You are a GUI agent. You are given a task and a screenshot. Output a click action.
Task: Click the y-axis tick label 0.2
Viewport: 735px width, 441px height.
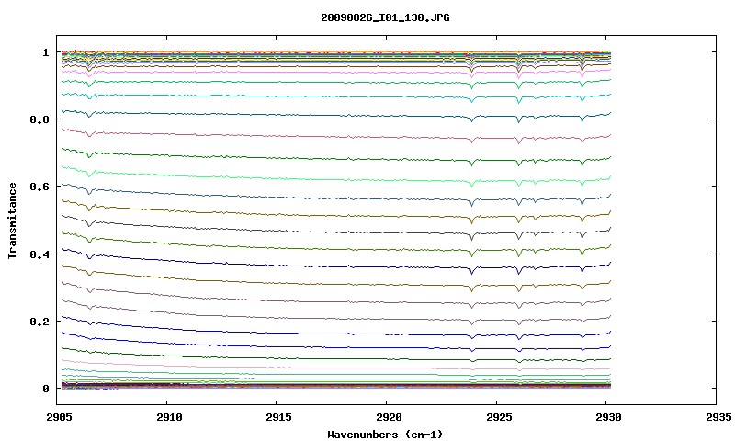pos(40,322)
